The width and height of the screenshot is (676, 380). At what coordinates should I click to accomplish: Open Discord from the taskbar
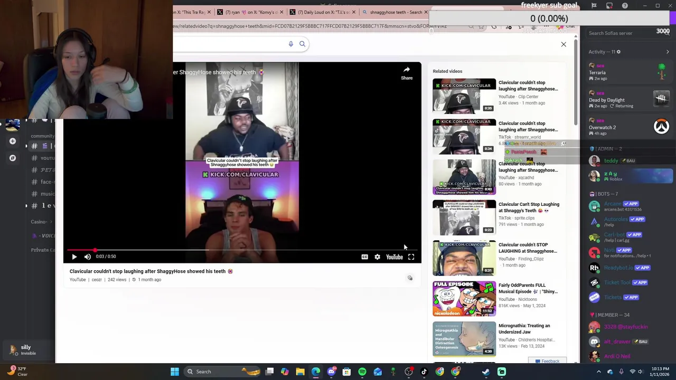pos(331,372)
